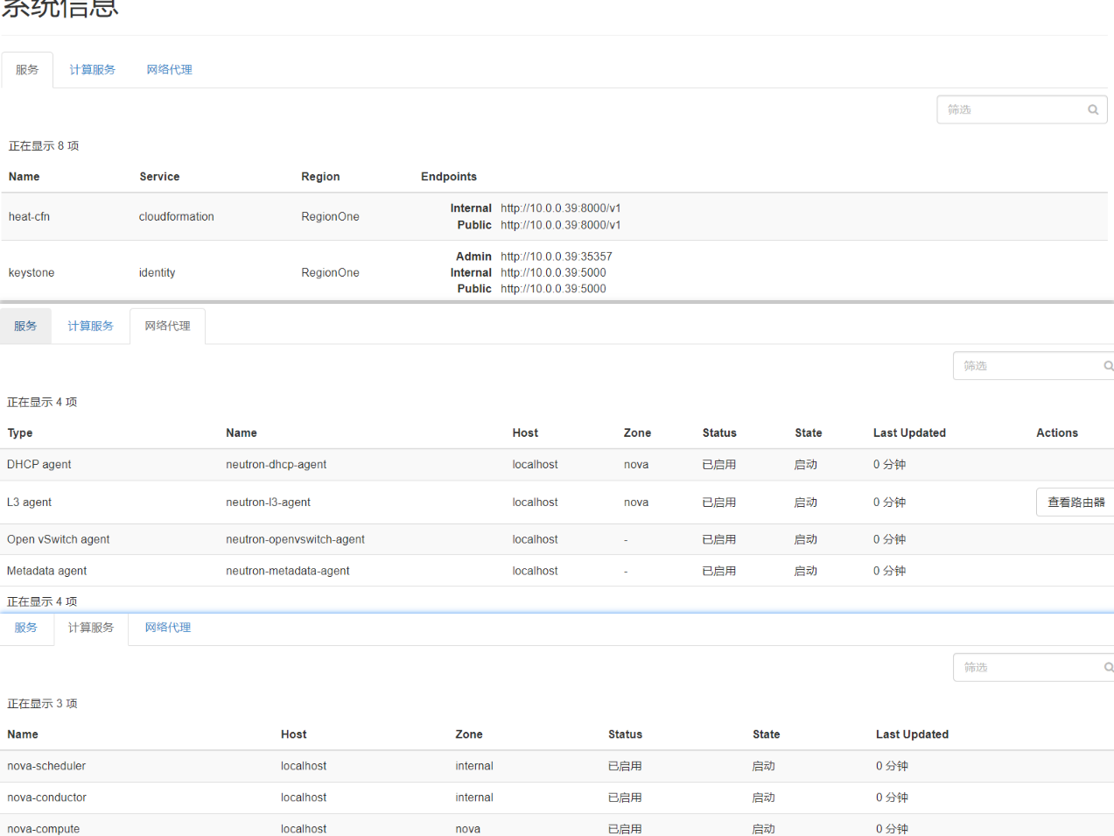This screenshot has width=1114, height=836.
Task: Click the 查看路由器 button for L3 agent
Action: click(1075, 502)
